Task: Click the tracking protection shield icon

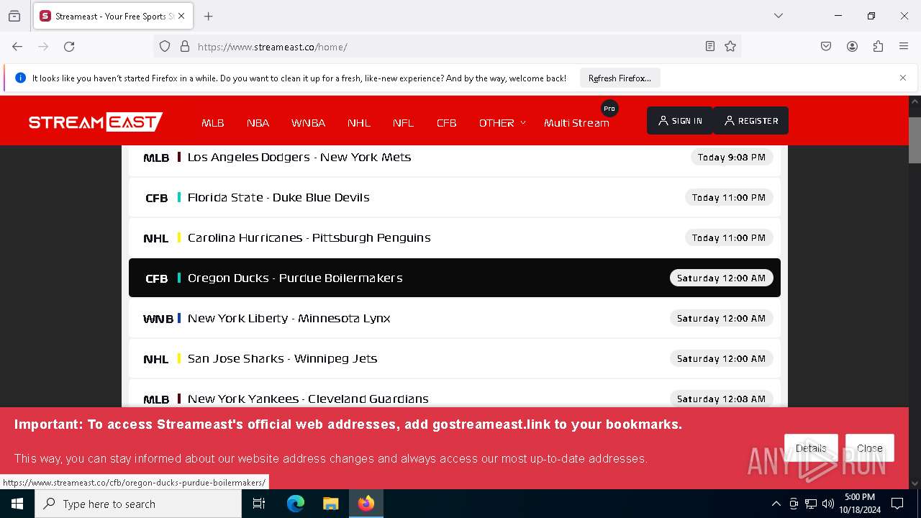Action: [165, 47]
